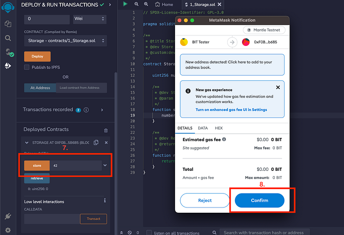Switch to the DATA tab in MetaMask
Image resolution: width=344 pixels, height=235 pixels.
pyautogui.click(x=203, y=128)
